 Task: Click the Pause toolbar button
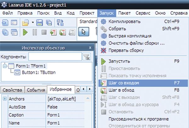pyautogui.click(x=35, y=32)
